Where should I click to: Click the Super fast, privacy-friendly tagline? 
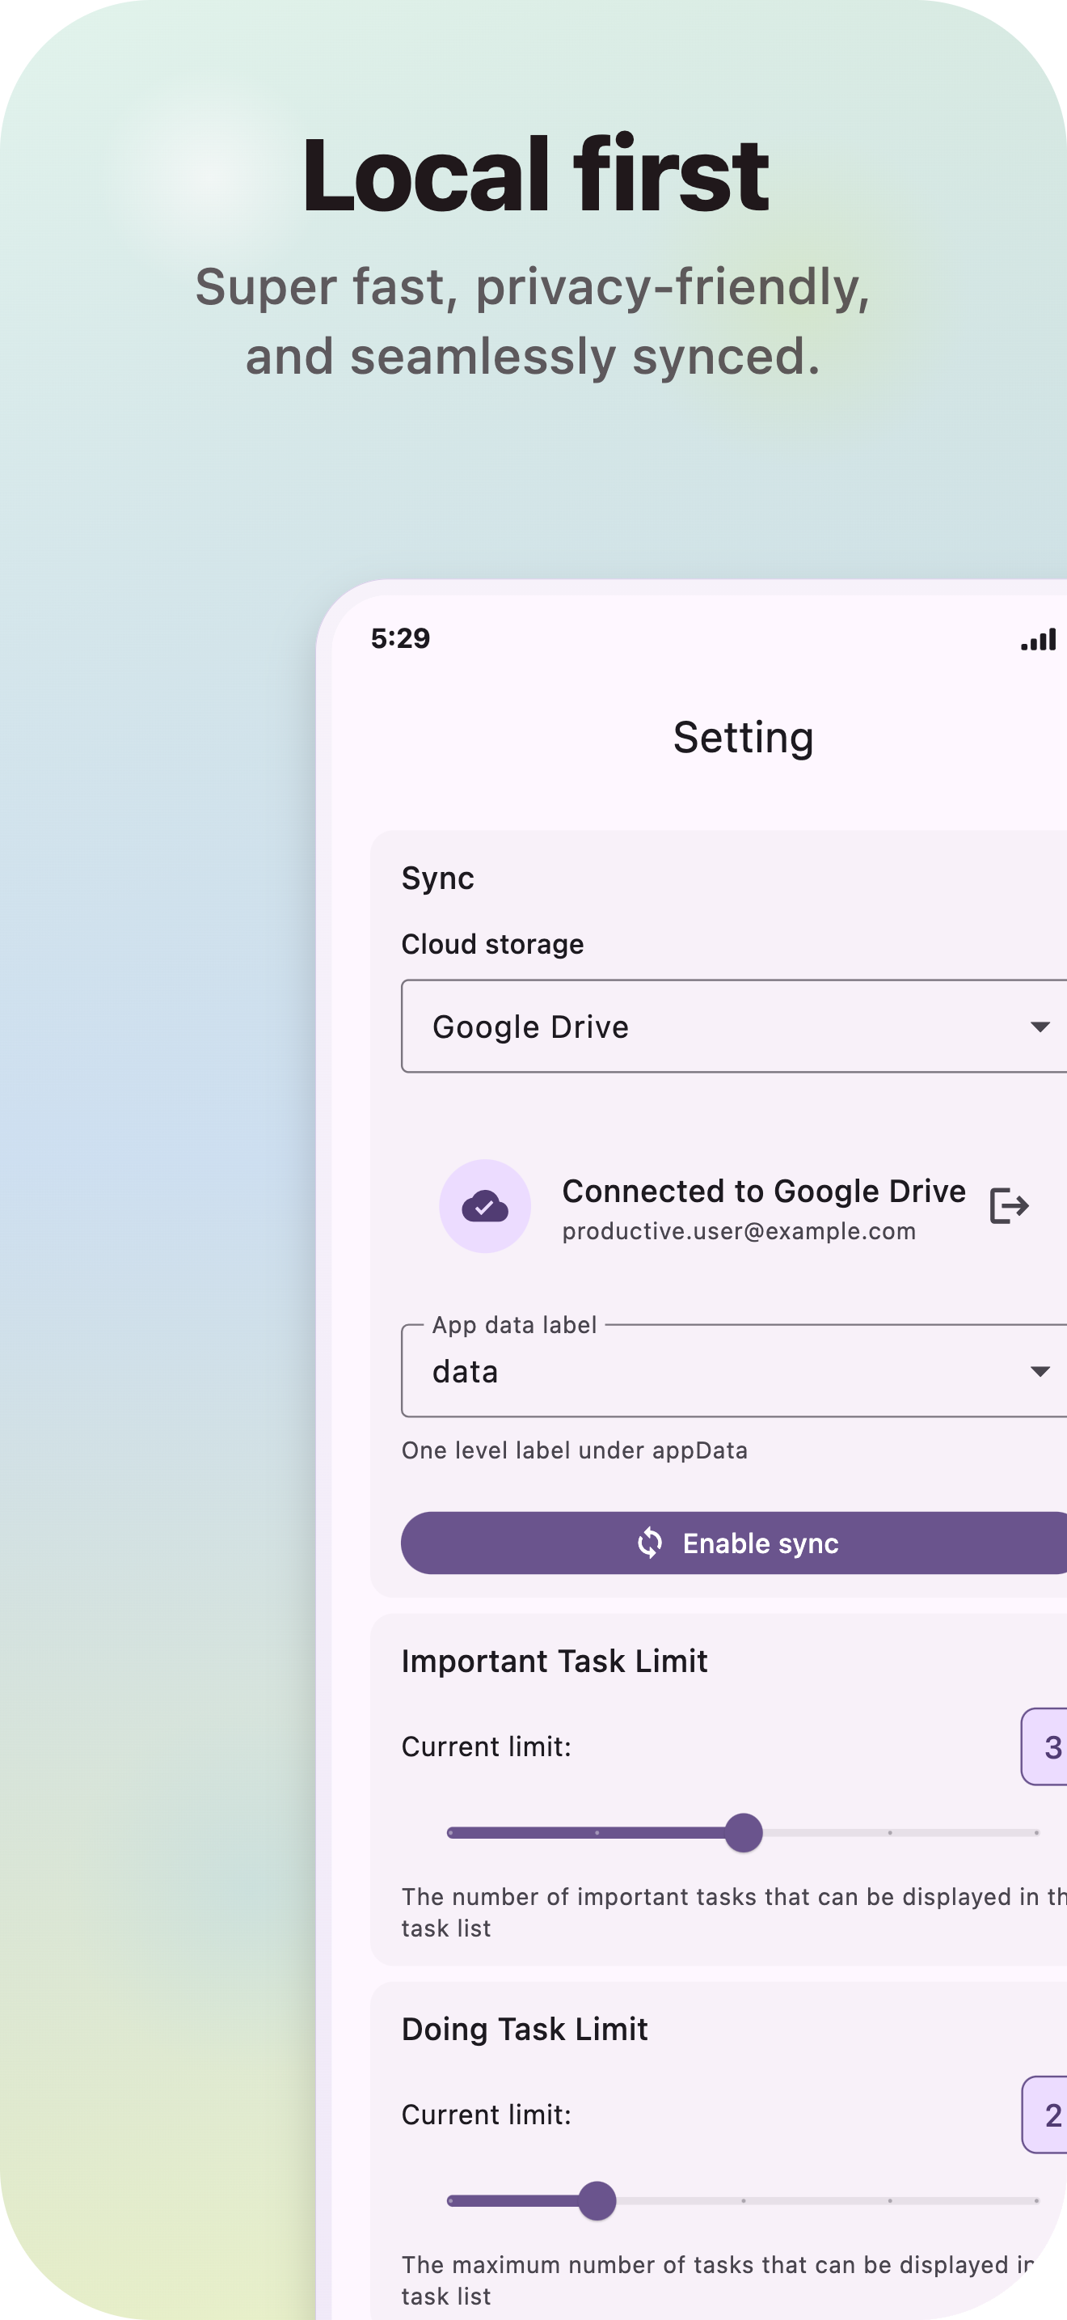pyautogui.click(x=533, y=320)
